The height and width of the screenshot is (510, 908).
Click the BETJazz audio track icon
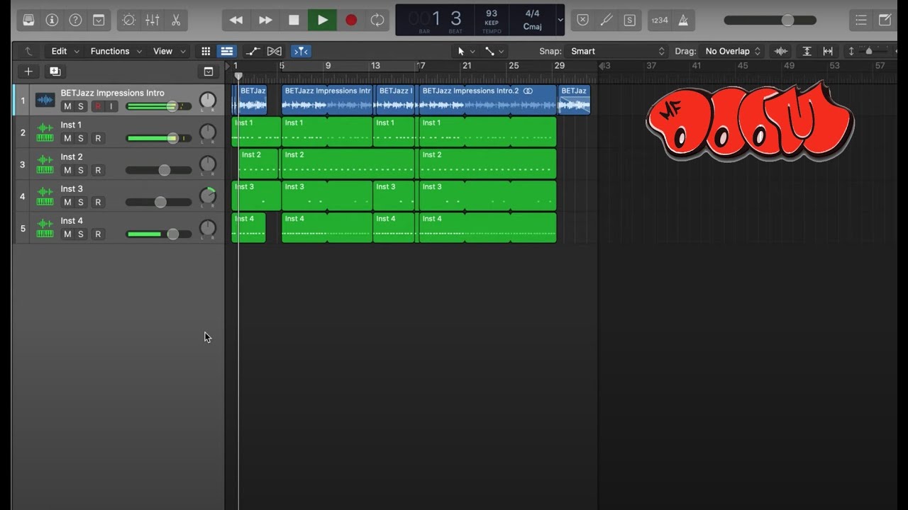tap(45, 100)
